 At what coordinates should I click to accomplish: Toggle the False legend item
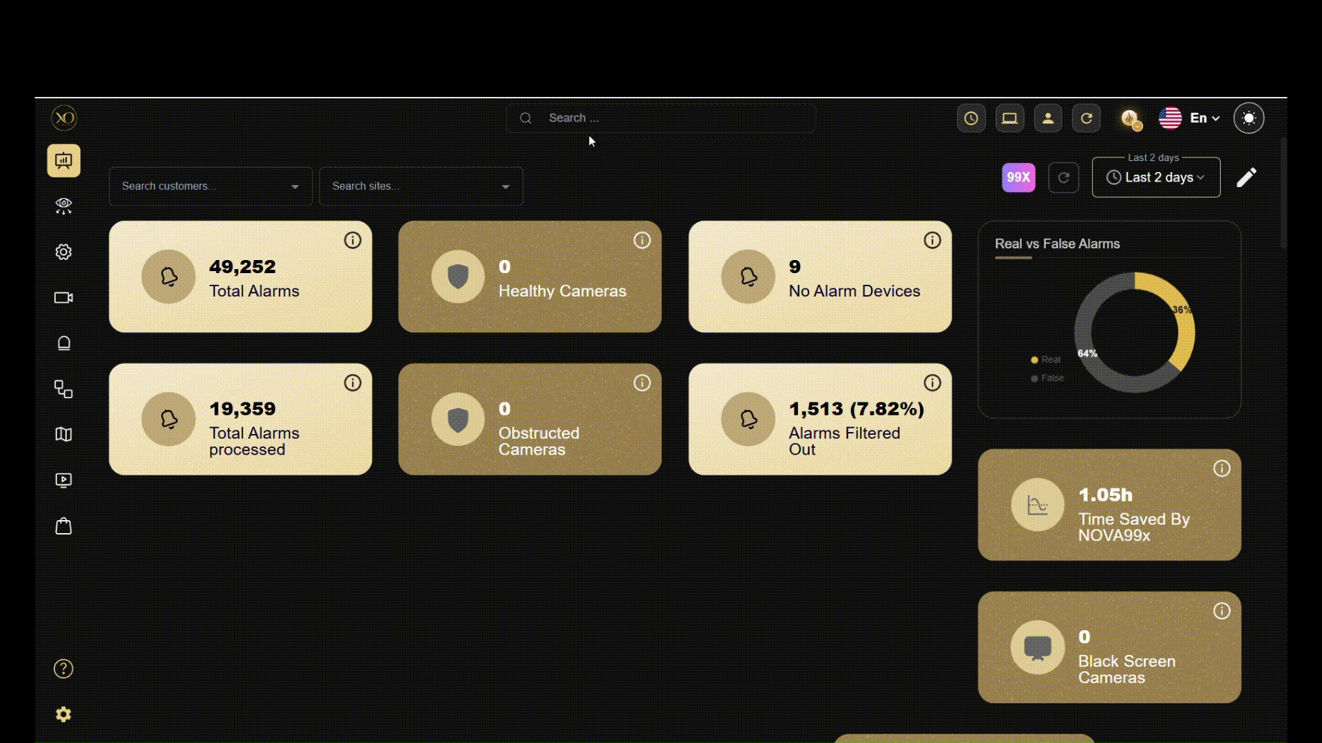pos(1048,378)
